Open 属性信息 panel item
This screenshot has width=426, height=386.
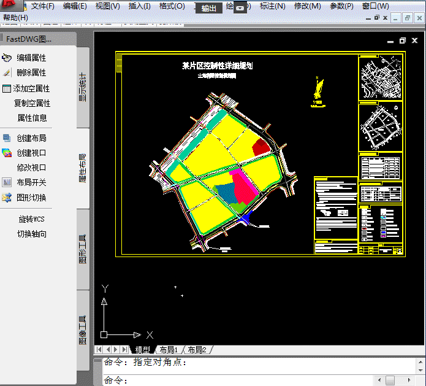tap(32, 118)
